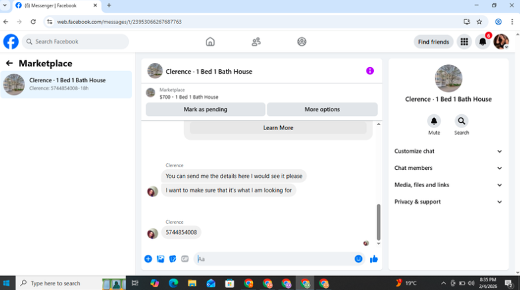
Task: Open install app icon in address bar
Action: pos(467,22)
